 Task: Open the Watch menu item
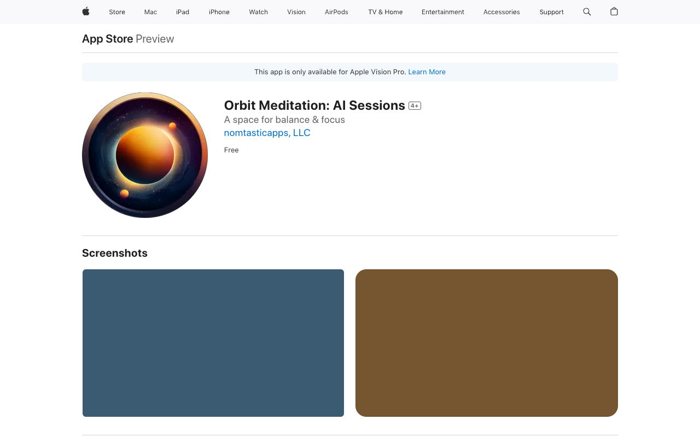coord(259,12)
